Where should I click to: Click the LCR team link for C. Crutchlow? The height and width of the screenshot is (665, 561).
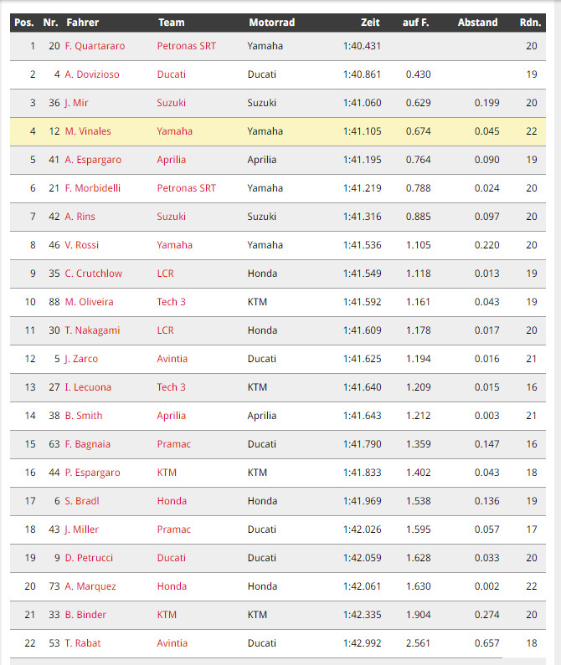pos(165,274)
